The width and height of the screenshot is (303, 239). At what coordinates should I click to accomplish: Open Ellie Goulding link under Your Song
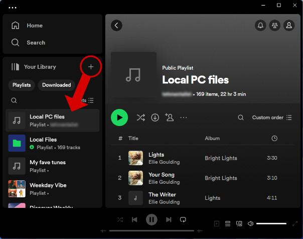click(164, 182)
